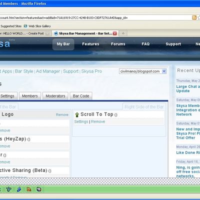Go to the Forums navigation item
The height and width of the screenshot is (200, 200).
[118, 44]
